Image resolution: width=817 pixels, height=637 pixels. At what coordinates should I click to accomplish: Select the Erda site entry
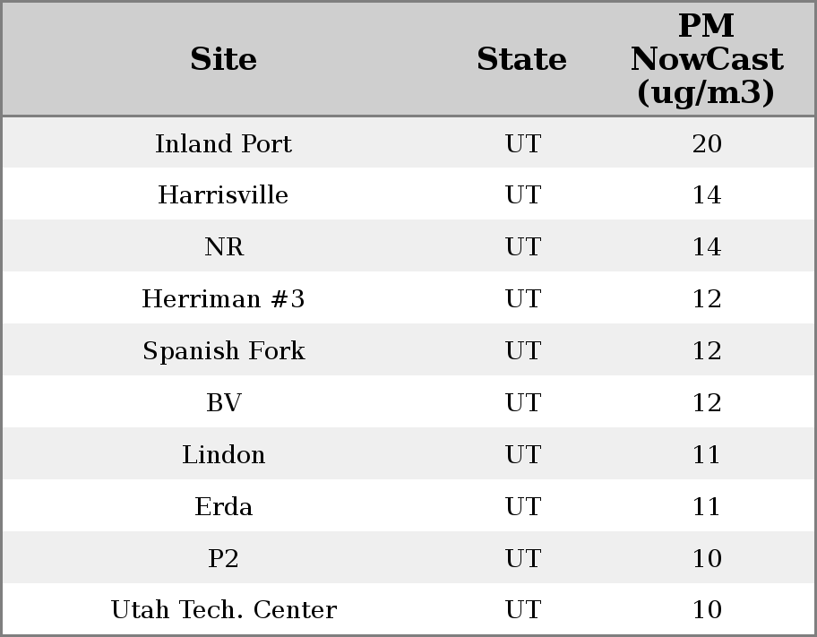[223, 507]
